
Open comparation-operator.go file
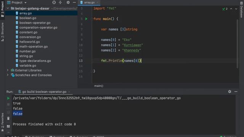click(38, 27)
